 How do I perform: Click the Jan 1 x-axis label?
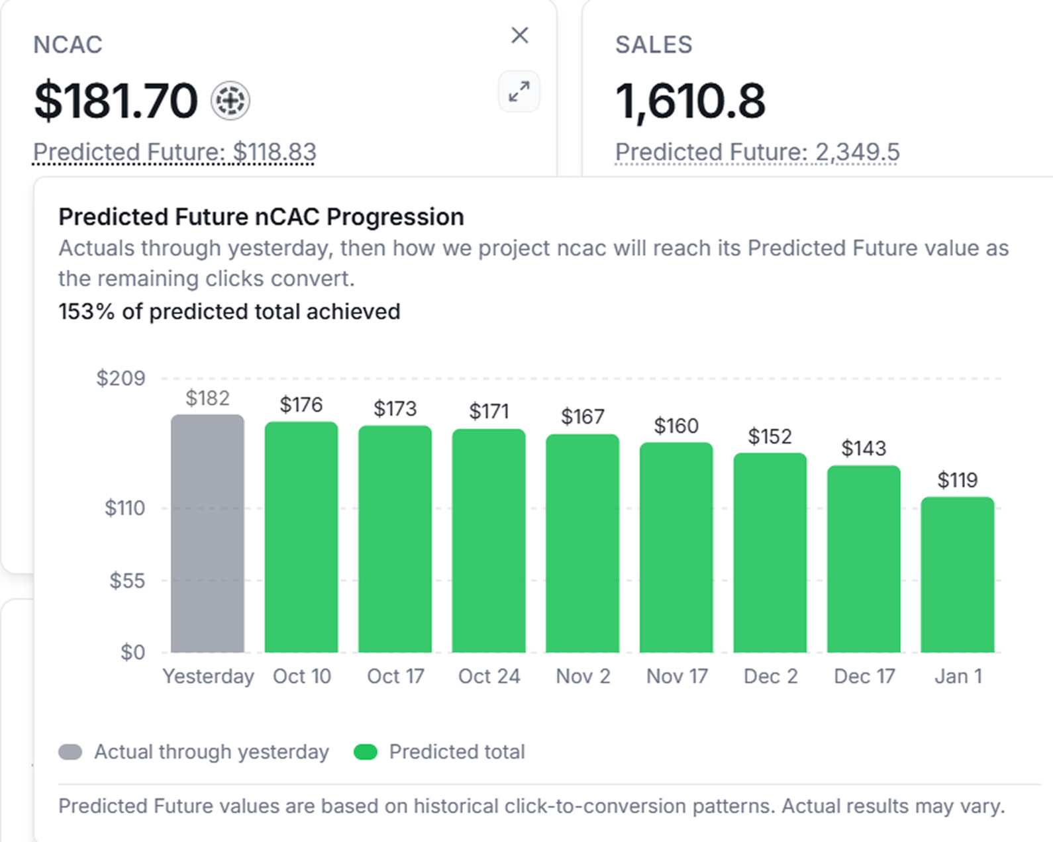[x=958, y=677]
